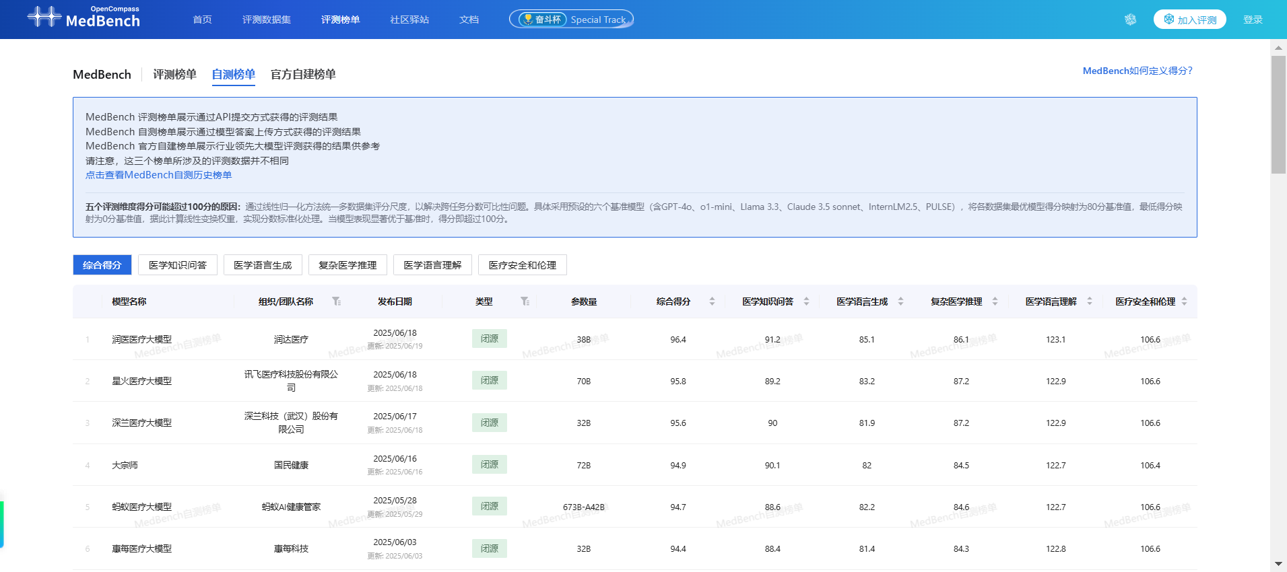Switch to the 官方自建榜单 sub-tab

point(303,74)
